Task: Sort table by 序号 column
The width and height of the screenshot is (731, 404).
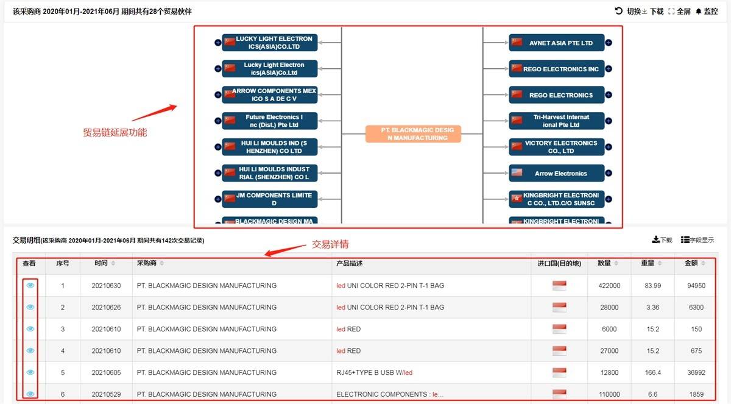Action: [x=63, y=263]
